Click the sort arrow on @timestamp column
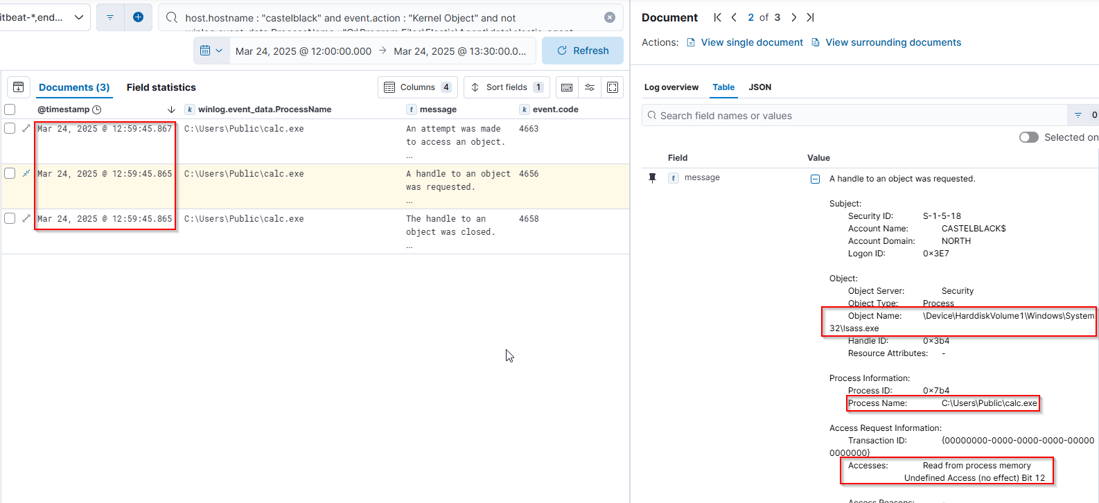This screenshot has height=503, width=1099. click(x=171, y=109)
